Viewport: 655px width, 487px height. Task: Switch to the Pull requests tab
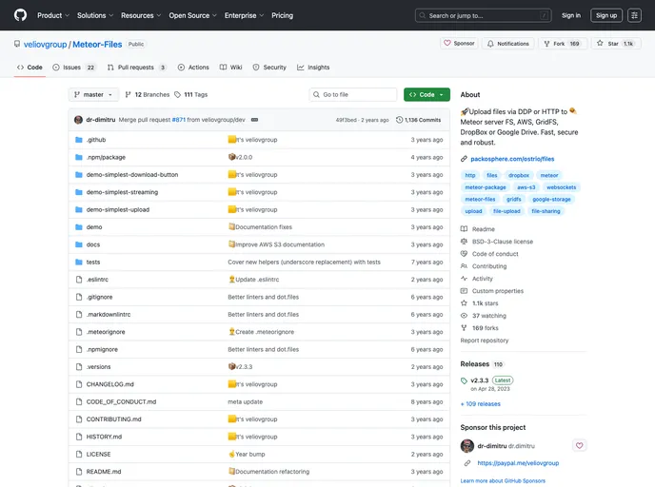pyautogui.click(x=136, y=68)
